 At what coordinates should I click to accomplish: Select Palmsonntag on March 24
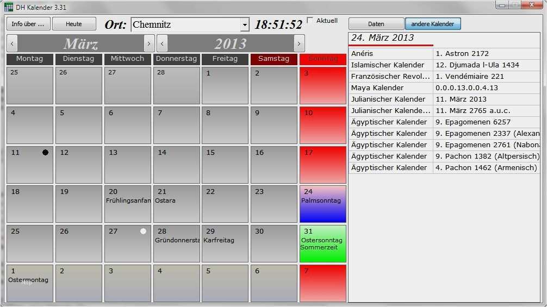click(x=322, y=204)
